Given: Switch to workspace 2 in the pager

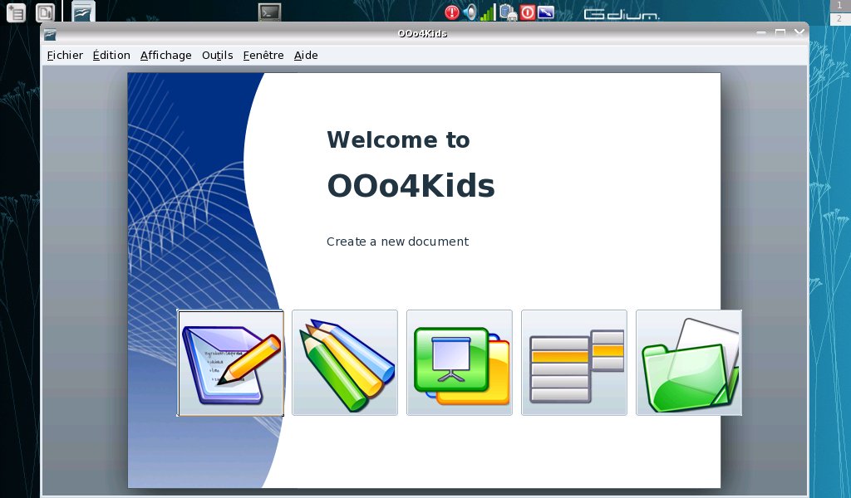Looking at the screenshot, I should pos(839,17).
